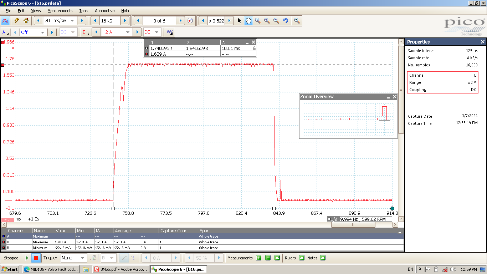Decrease the x 8.522 zoom factor

tap(203, 21)
